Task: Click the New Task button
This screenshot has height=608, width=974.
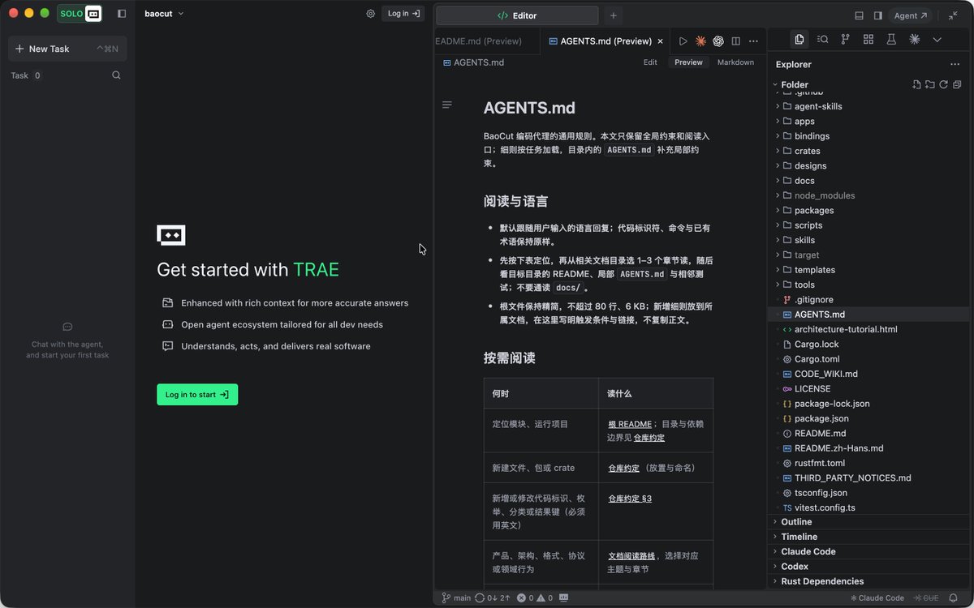Action: coord(67,49)
